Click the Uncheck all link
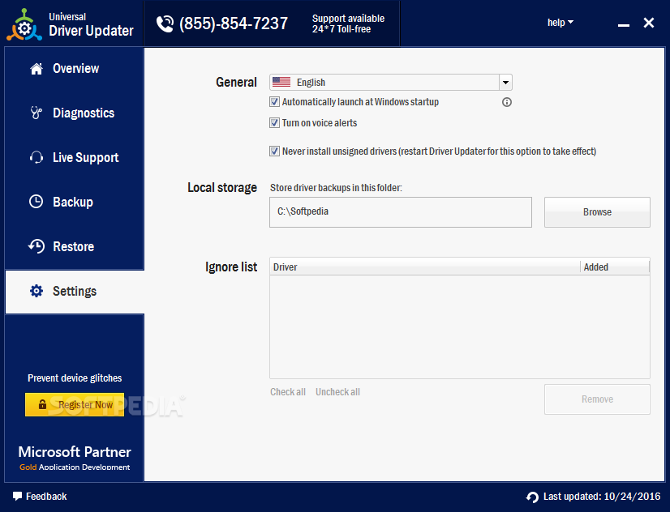This screenshot has height=512, width=670. [338, 392]
